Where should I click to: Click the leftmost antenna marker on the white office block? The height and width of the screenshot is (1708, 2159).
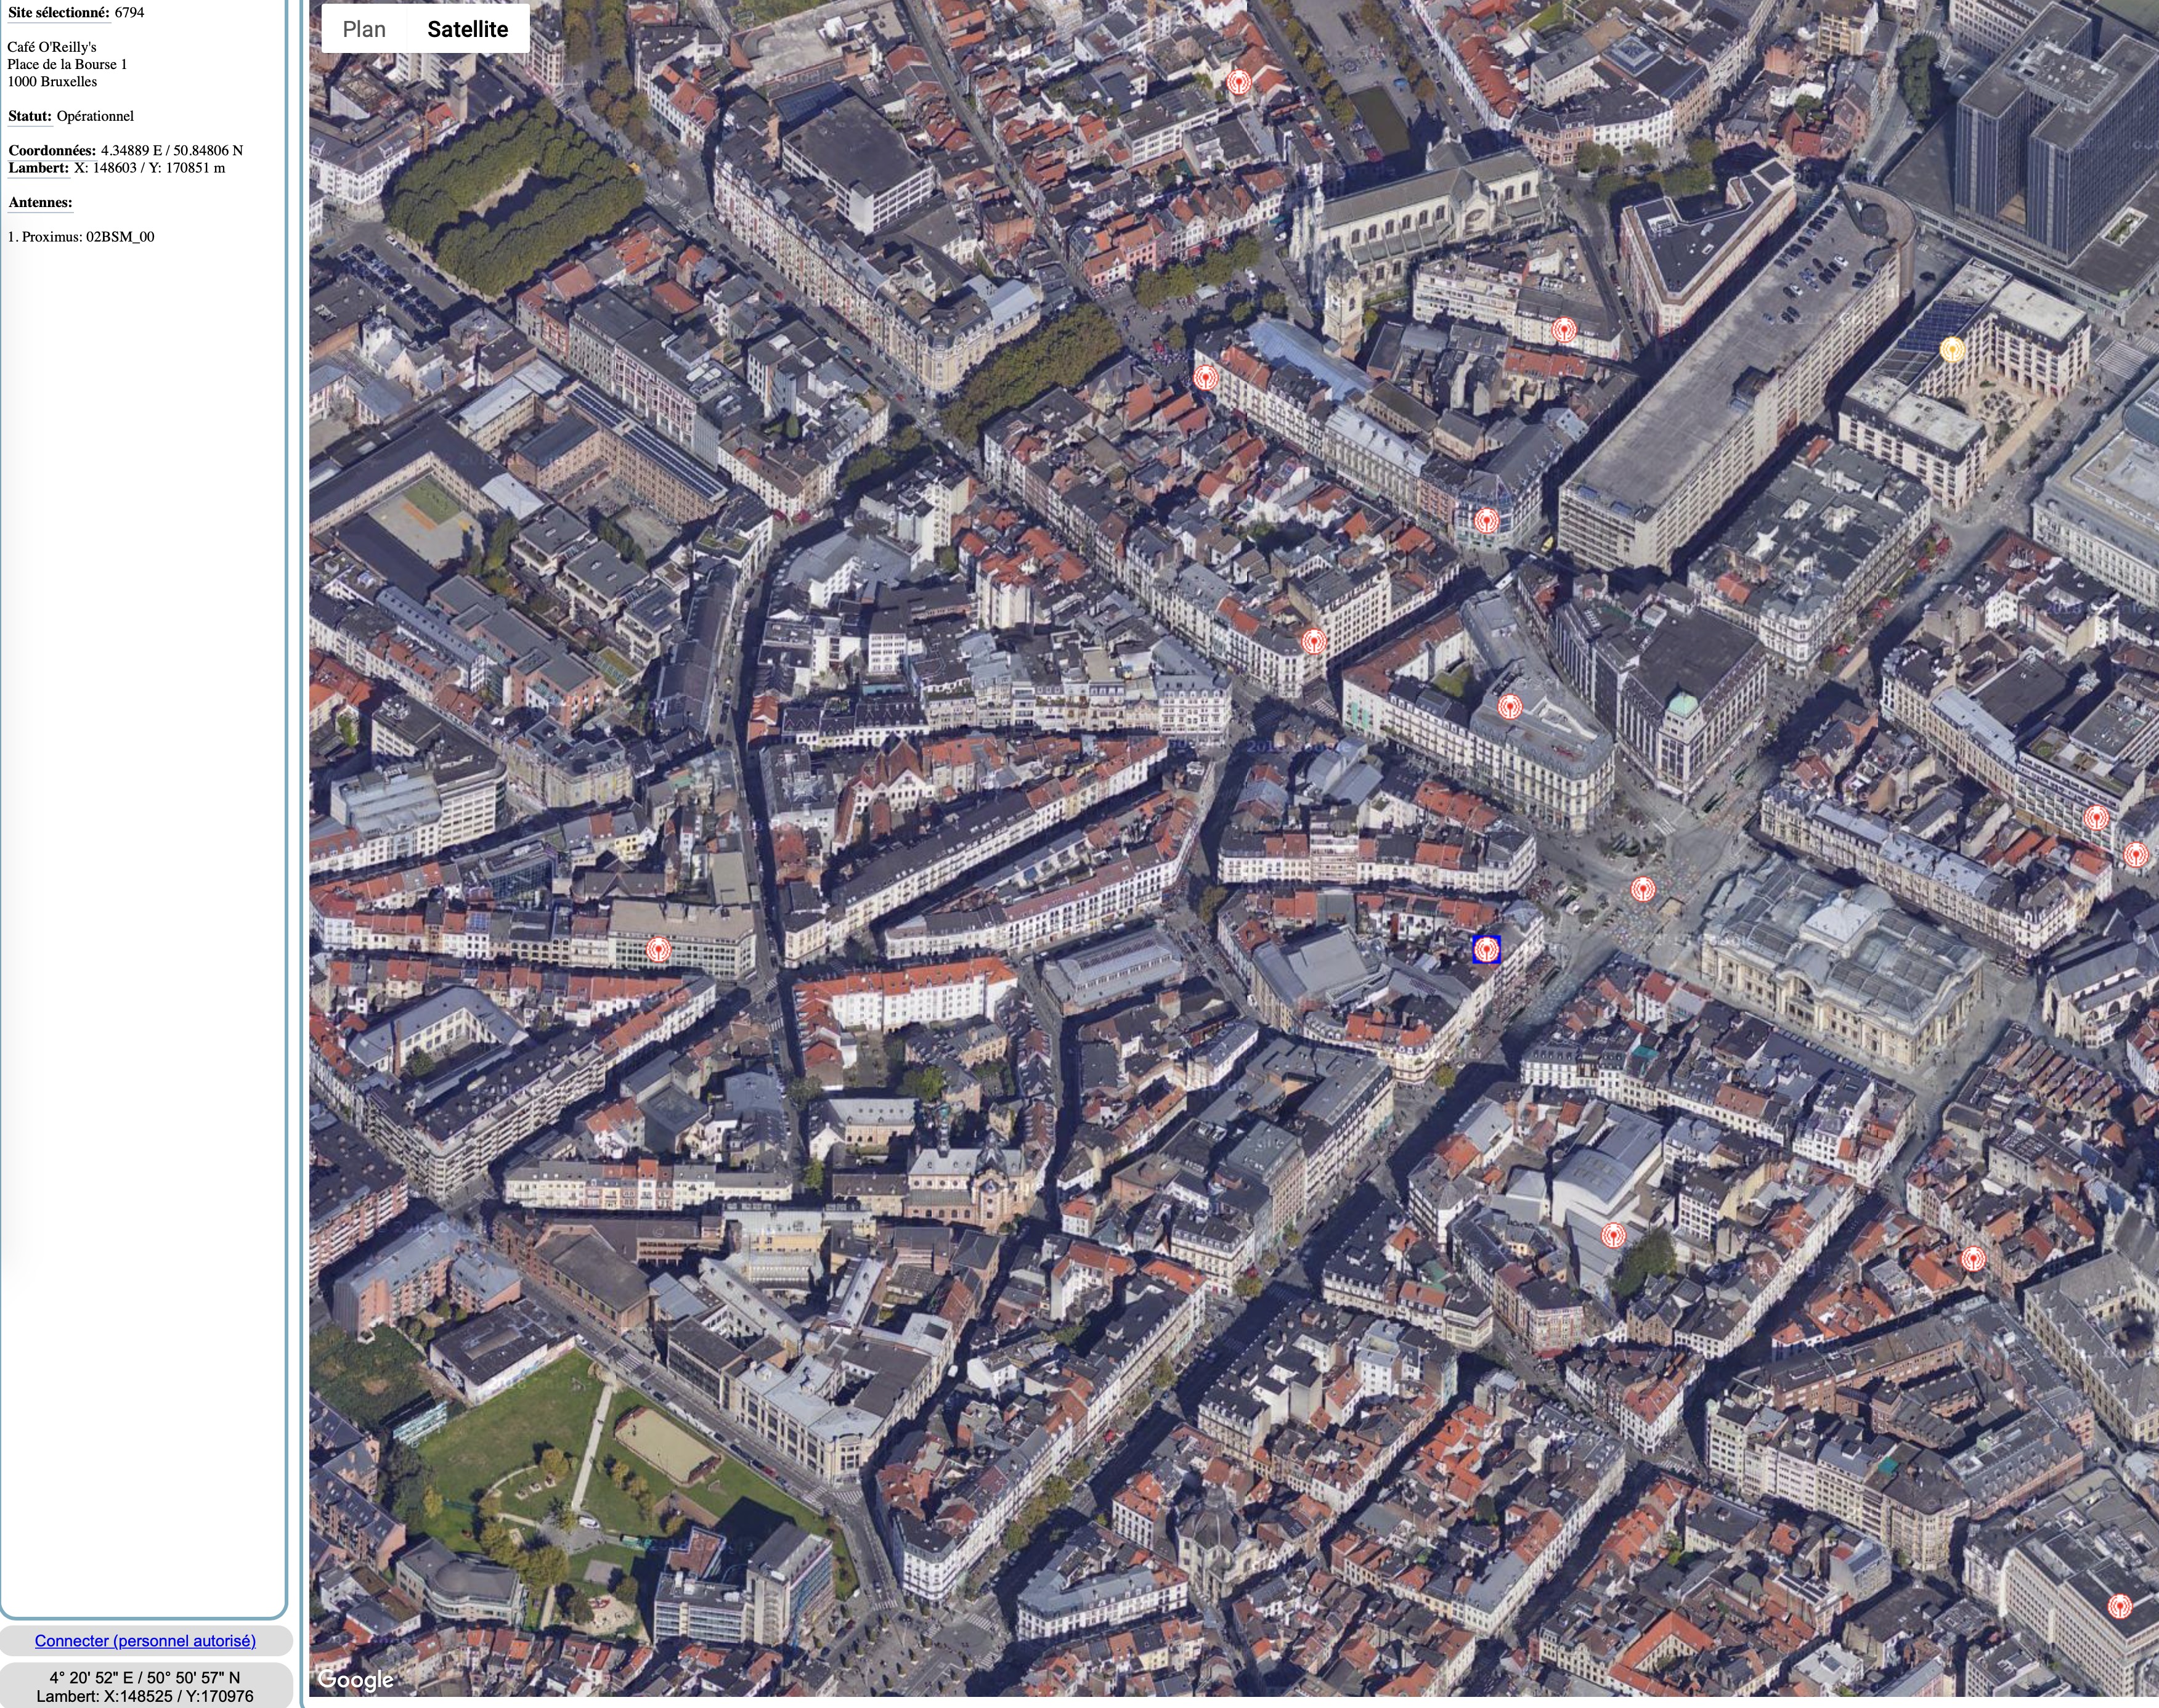click(658, 949)
